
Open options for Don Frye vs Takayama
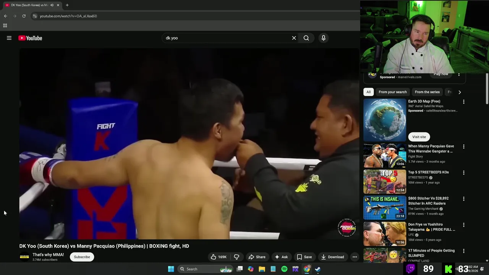[x=464, y=225]
